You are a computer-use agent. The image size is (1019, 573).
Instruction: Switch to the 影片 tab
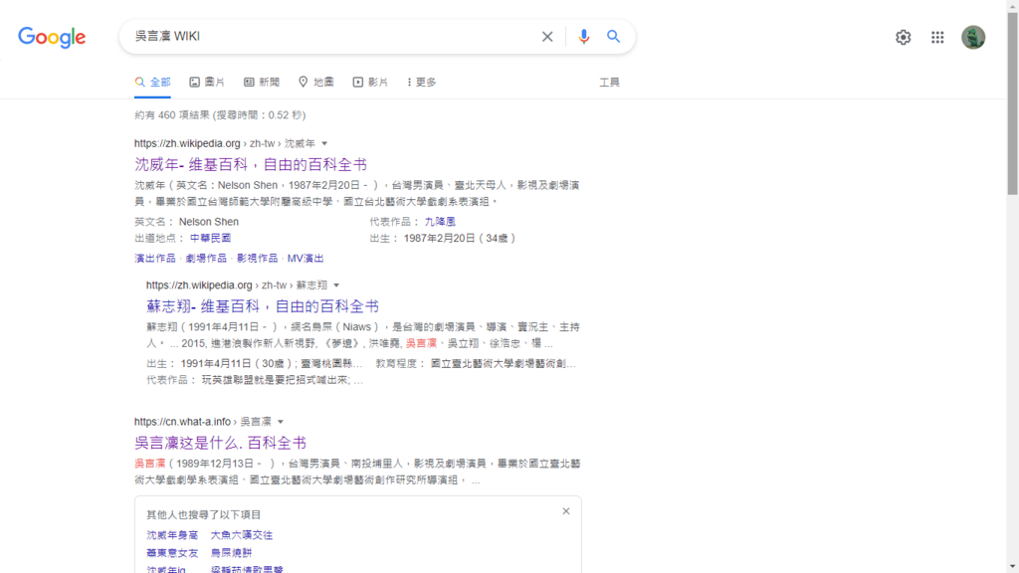pos(370,82)
